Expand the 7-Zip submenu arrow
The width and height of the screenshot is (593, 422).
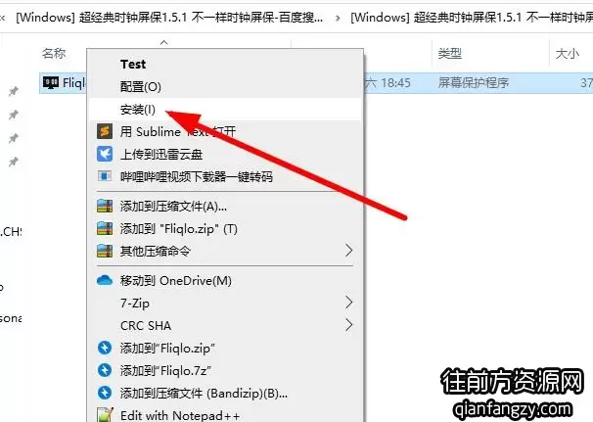pos(349,303)
